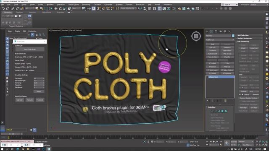Click the Redo arrow icon
269x151 pixels.
click(8, 8)
